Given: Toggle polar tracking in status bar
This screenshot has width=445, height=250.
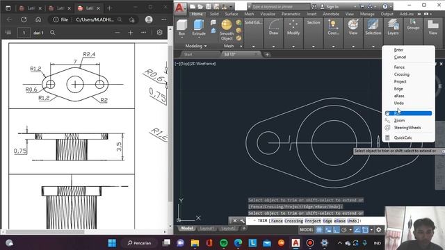Looking at the screenshot, I should point(344,230).
